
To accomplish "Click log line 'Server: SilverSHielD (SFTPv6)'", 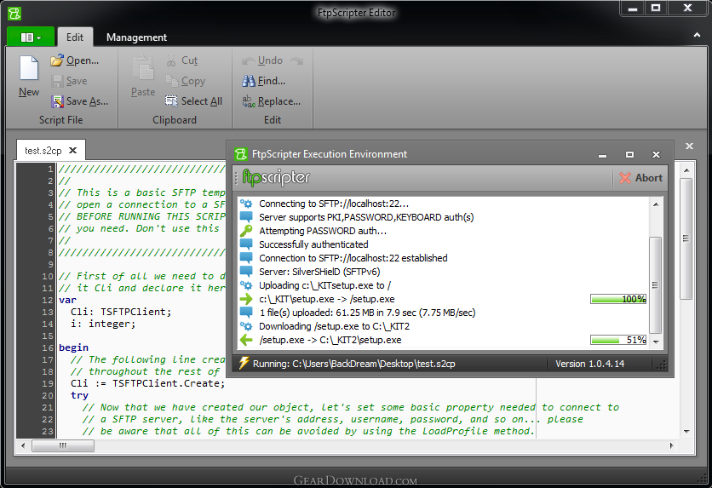I will click(x=319, y=272).
